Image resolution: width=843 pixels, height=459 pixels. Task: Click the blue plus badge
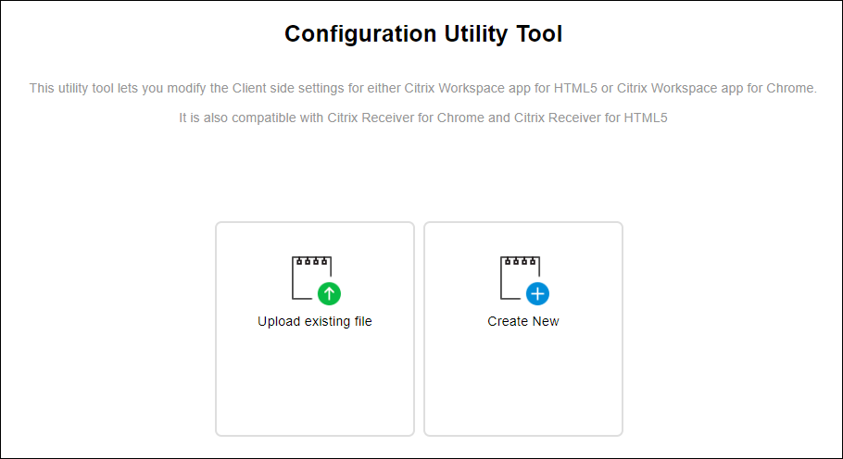538,294
